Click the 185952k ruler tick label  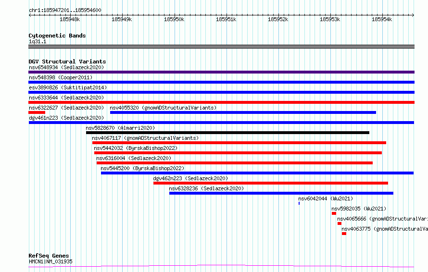point(278,19)
